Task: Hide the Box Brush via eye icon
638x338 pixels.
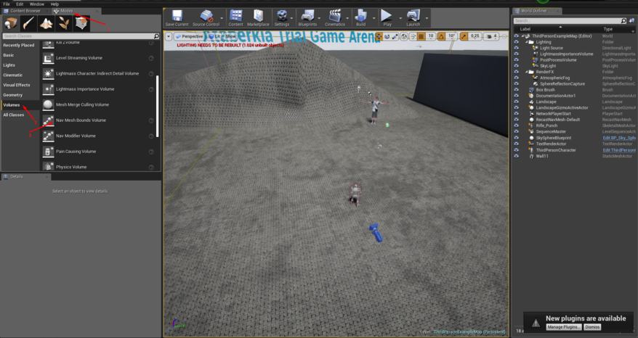Action: coord(517,90)
